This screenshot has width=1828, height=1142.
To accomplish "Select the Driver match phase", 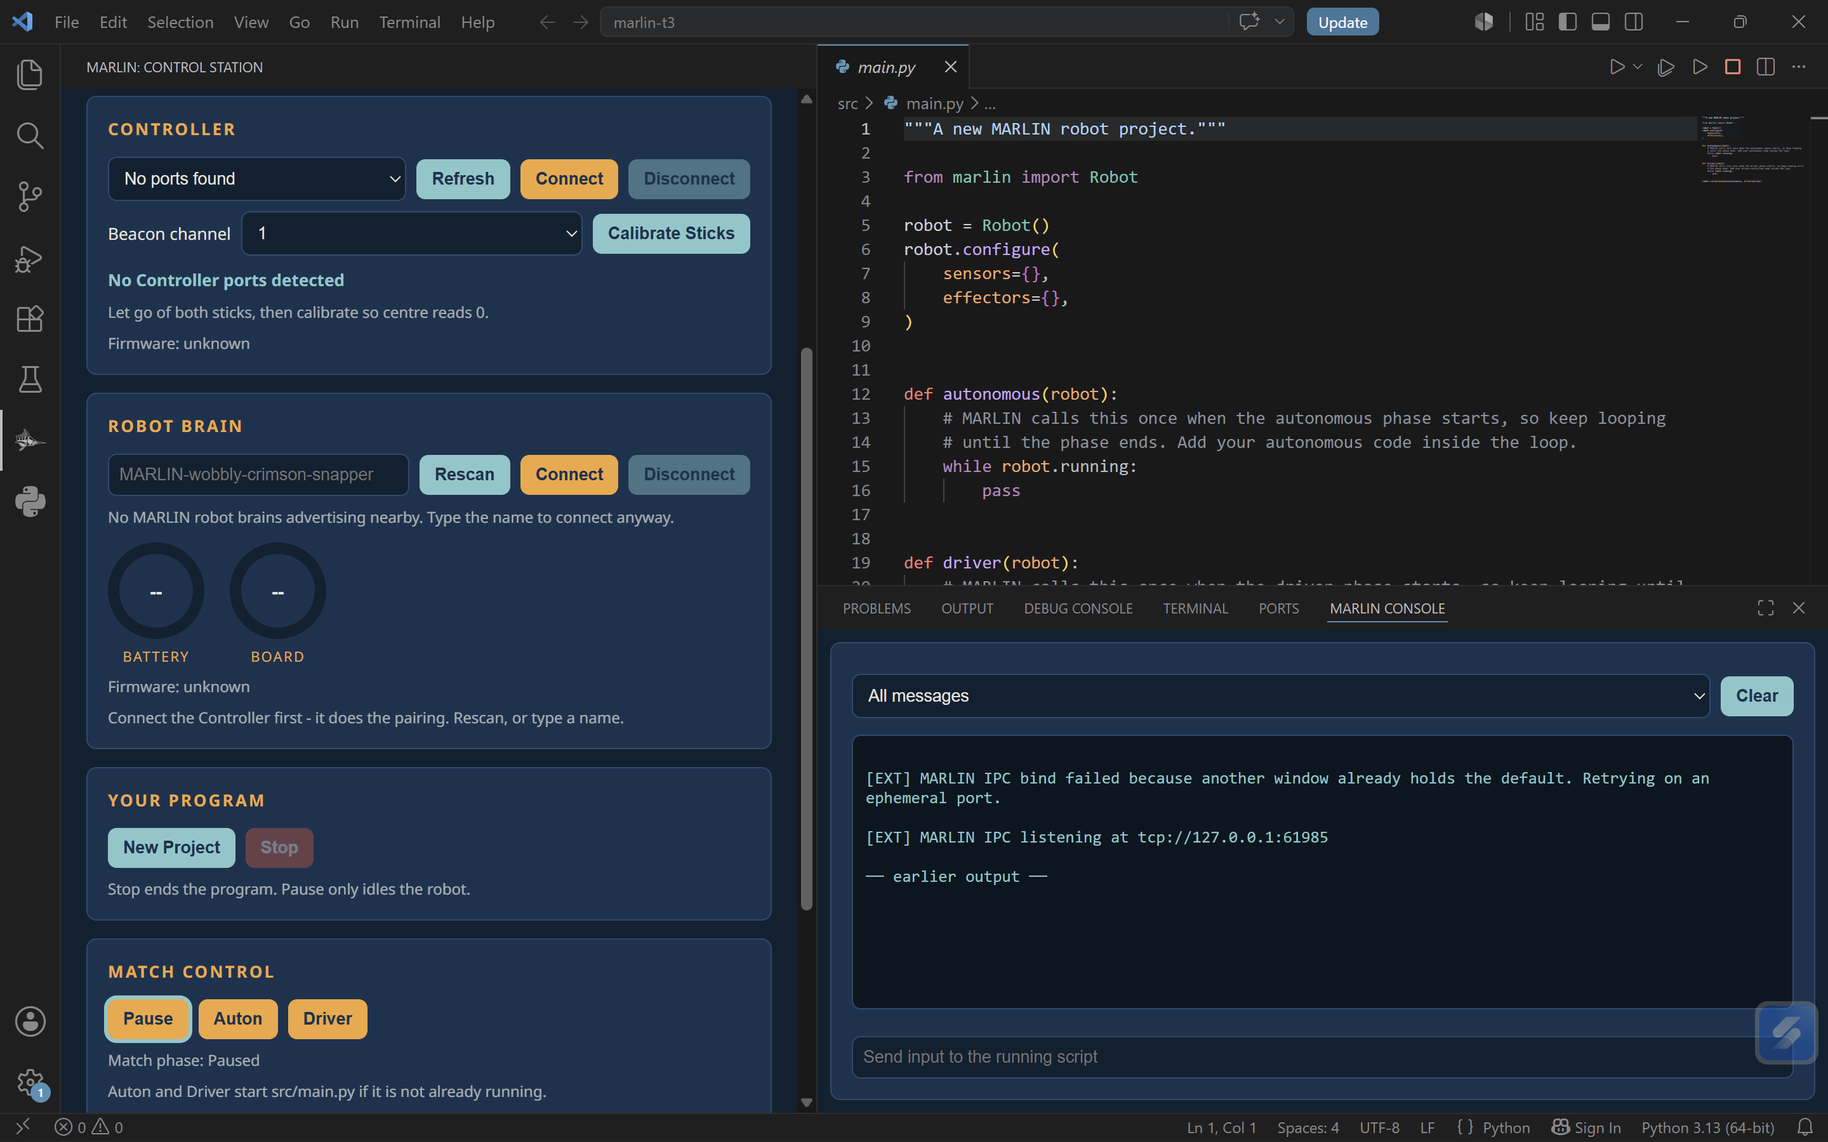I will (327, 1019).
